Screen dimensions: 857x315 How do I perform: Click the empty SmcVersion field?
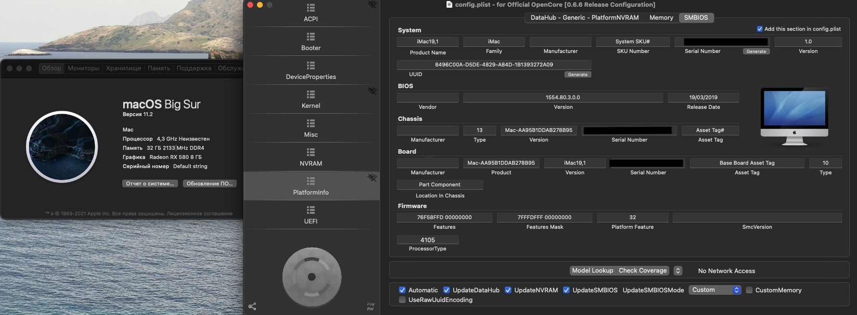pos(757,217)
